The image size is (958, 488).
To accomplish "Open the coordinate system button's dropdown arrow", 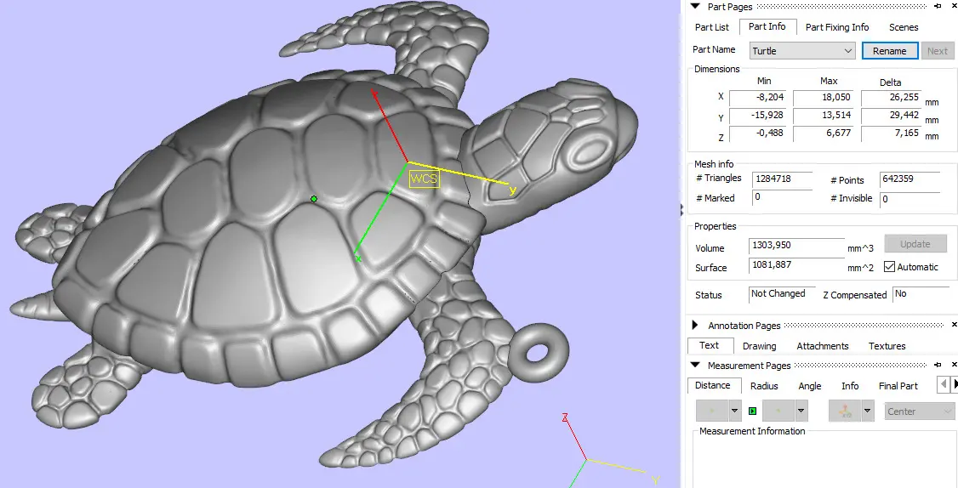I will 868,411.
